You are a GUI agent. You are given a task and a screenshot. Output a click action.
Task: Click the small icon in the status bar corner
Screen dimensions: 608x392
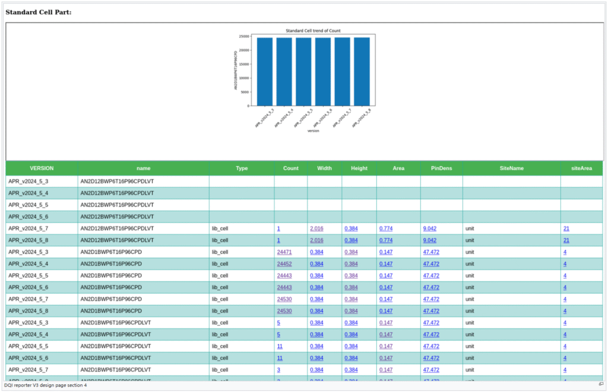coord(601,384)
